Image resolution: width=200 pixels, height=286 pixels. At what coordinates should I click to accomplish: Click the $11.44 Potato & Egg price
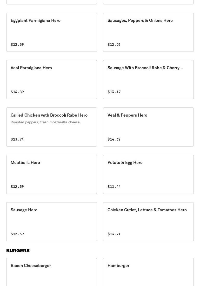click(x=114, y=187)
